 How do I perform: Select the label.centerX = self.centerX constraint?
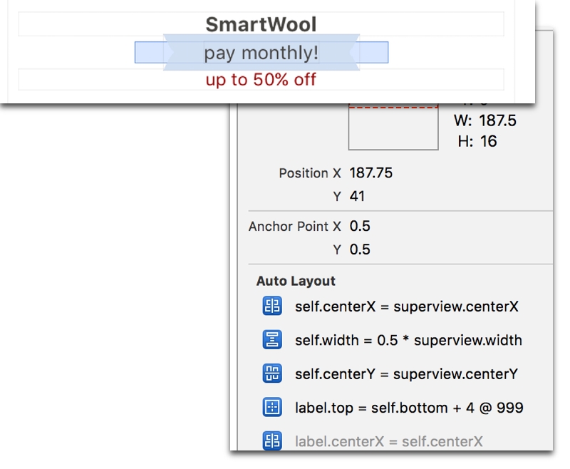[388, 442]
